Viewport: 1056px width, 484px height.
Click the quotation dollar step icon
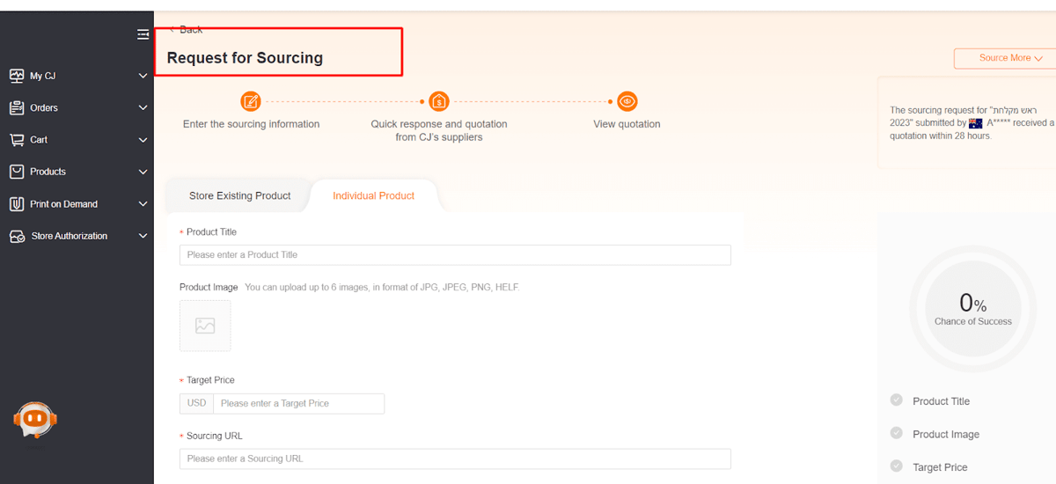(x=439, y=101)
